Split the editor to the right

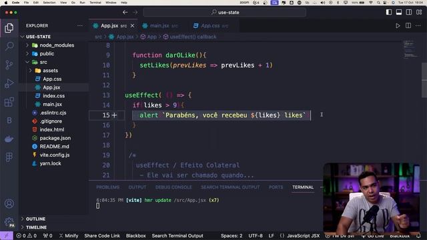(408, 25)
